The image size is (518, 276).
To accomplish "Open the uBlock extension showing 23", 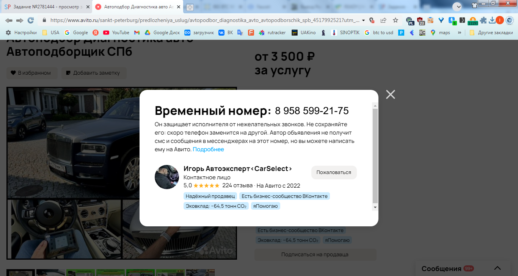I will [421, 21].
